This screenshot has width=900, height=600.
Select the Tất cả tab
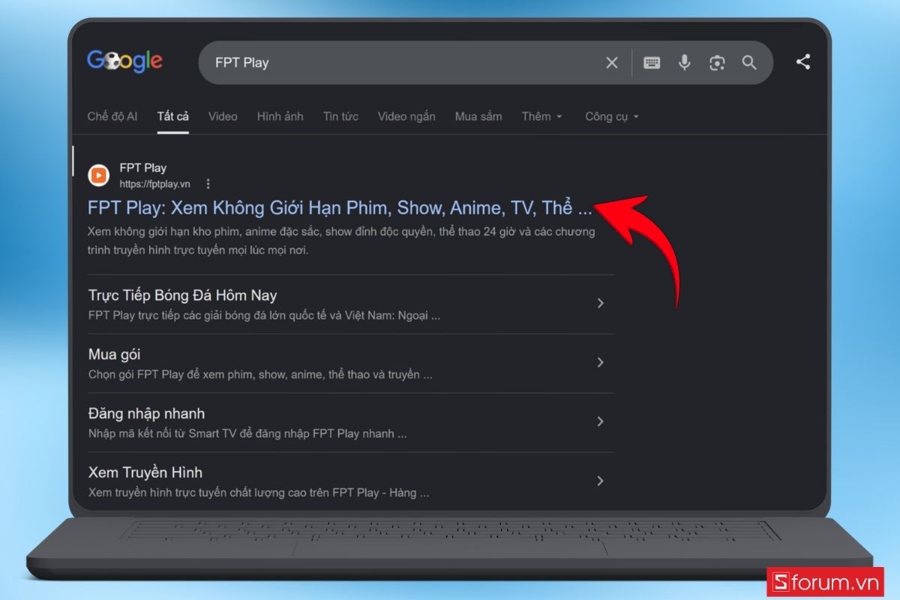(173, 116)
